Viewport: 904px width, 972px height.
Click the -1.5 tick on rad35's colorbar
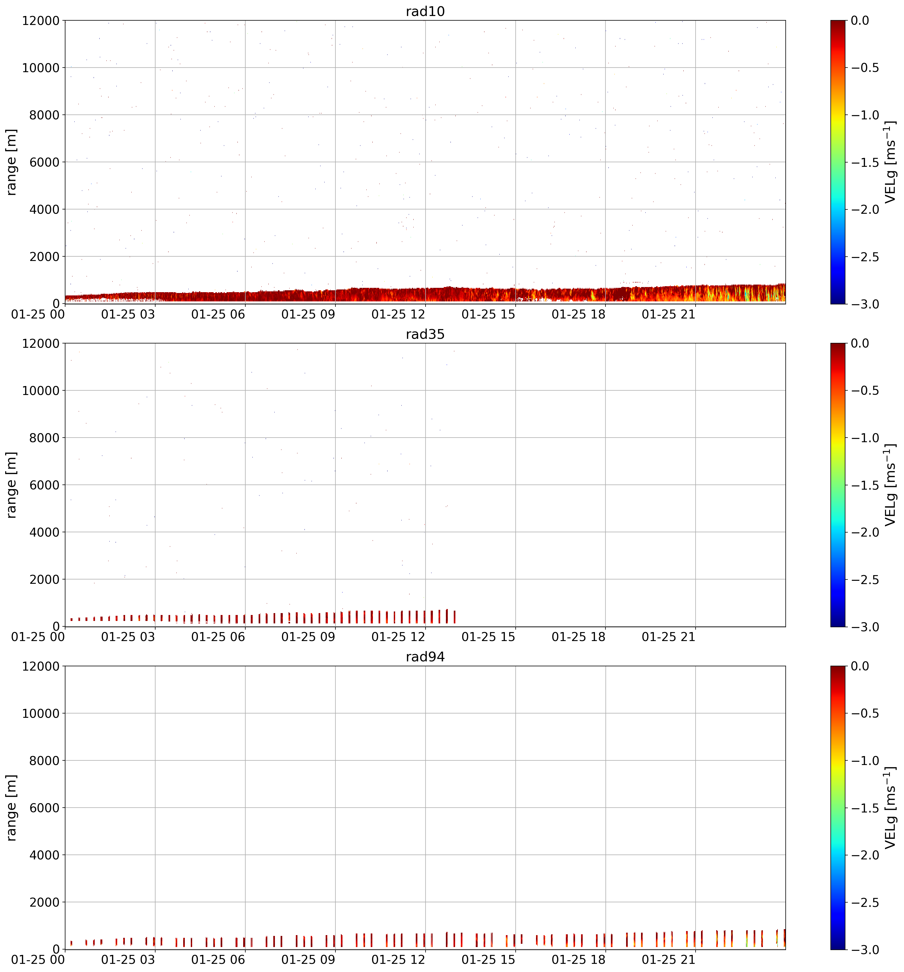865,485
